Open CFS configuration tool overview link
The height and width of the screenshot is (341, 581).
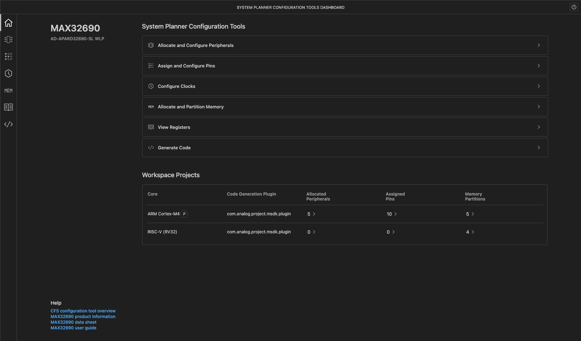point(83,311)
